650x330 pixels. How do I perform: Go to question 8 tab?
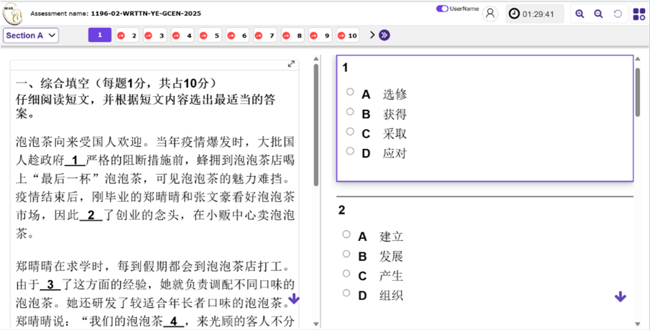(293, 36)
